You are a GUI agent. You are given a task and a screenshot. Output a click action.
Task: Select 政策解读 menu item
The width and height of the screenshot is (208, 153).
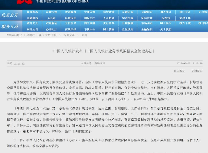tap(52, 23)
